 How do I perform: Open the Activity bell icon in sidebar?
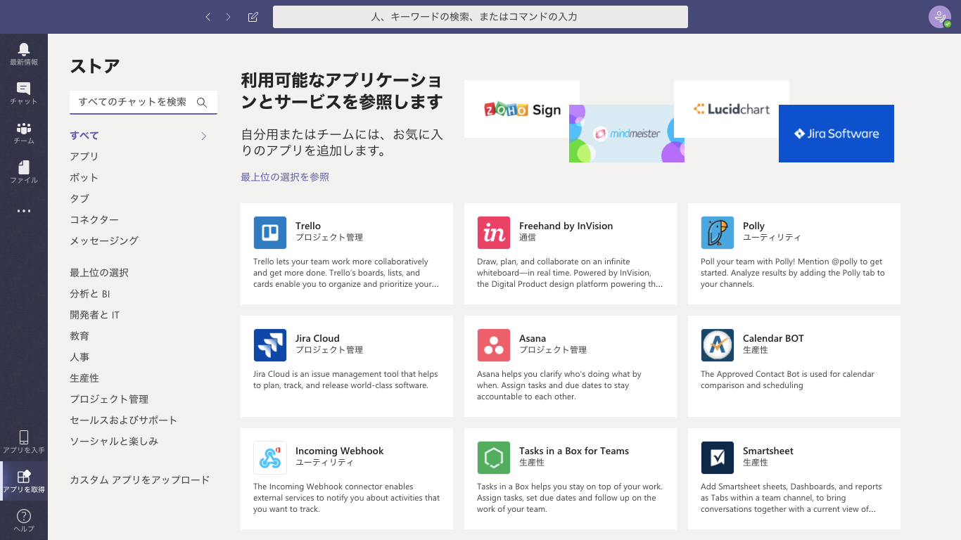pos(24,49)
